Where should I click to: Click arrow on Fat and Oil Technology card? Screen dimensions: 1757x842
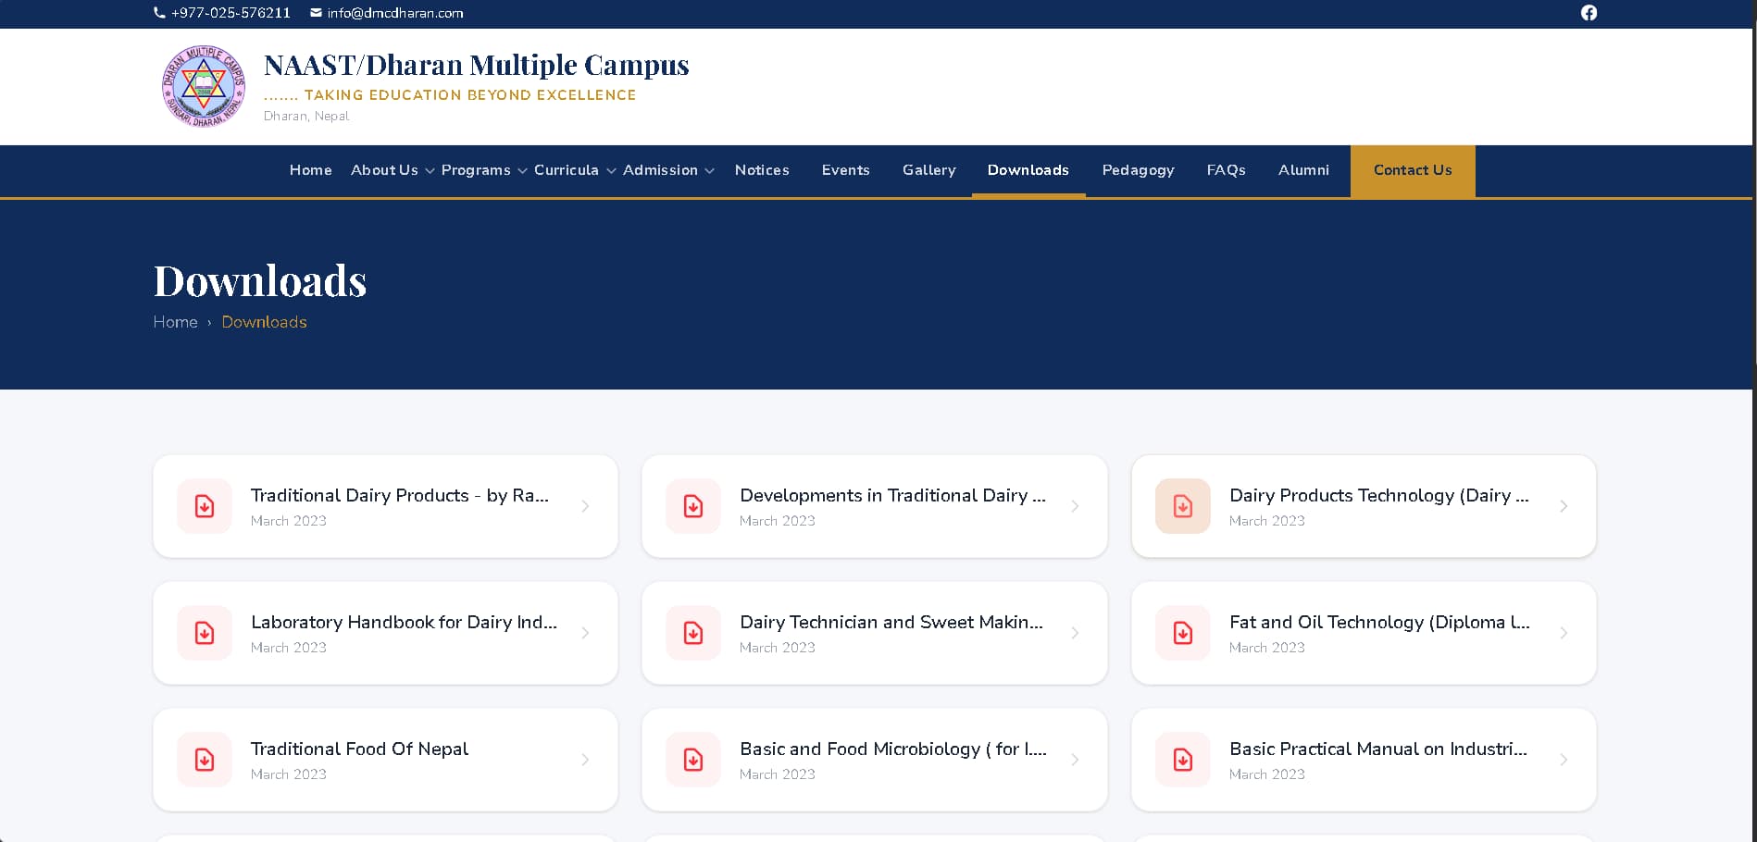(x=1564, y=633)
